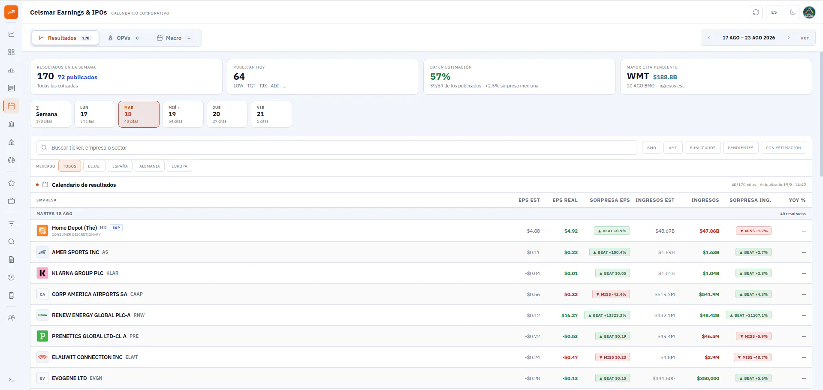823x390 pixels.
Task: Click the '72 publicados' link
Action: tap(78, 77)
